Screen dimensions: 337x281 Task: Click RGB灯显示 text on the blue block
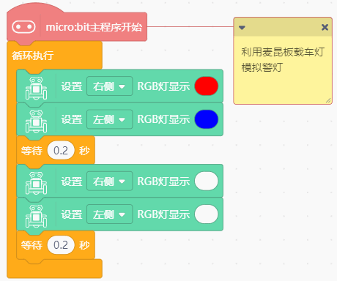[x=163, y=119]
